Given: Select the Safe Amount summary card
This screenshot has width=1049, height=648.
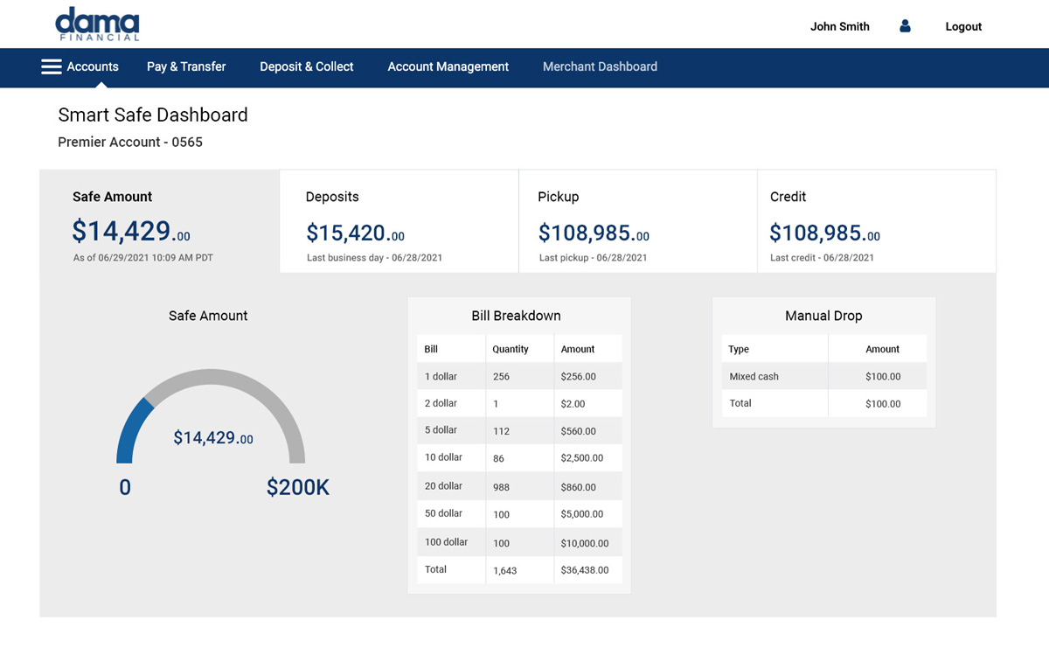Looking at the screenshot, I should click(x=159, y=222).
